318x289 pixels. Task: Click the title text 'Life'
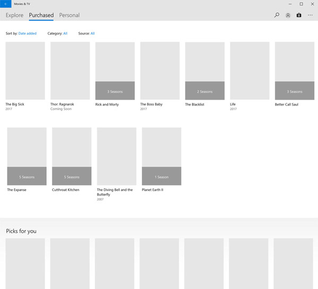coord(233,104)
